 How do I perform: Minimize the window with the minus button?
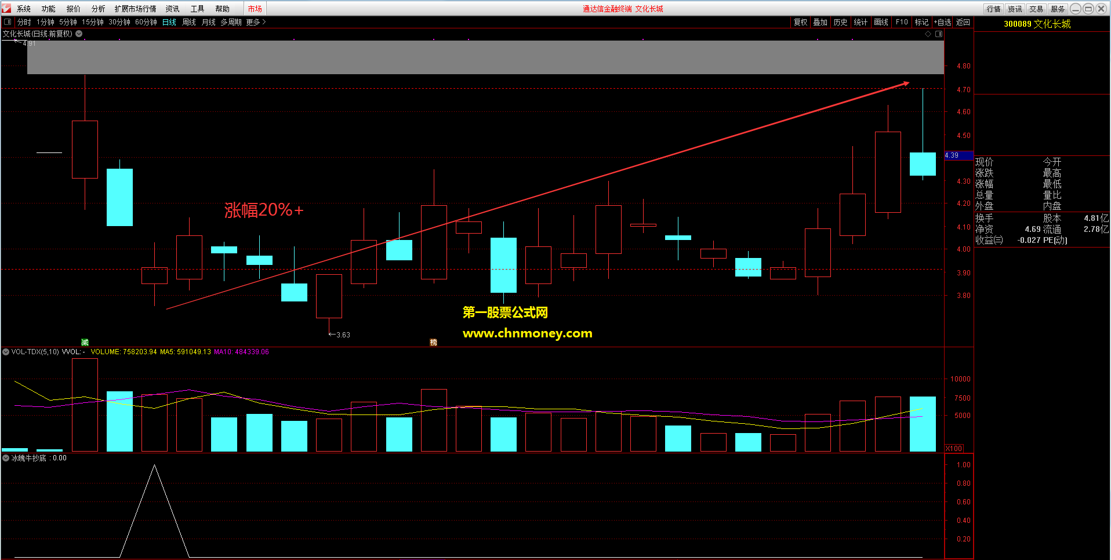(1076, 9)
